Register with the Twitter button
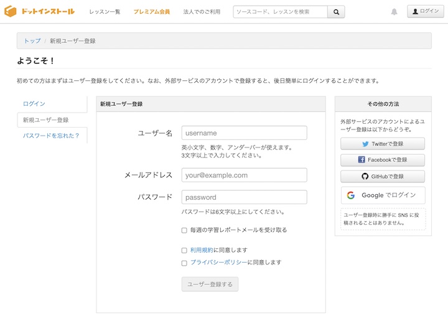 click(383, 144)
